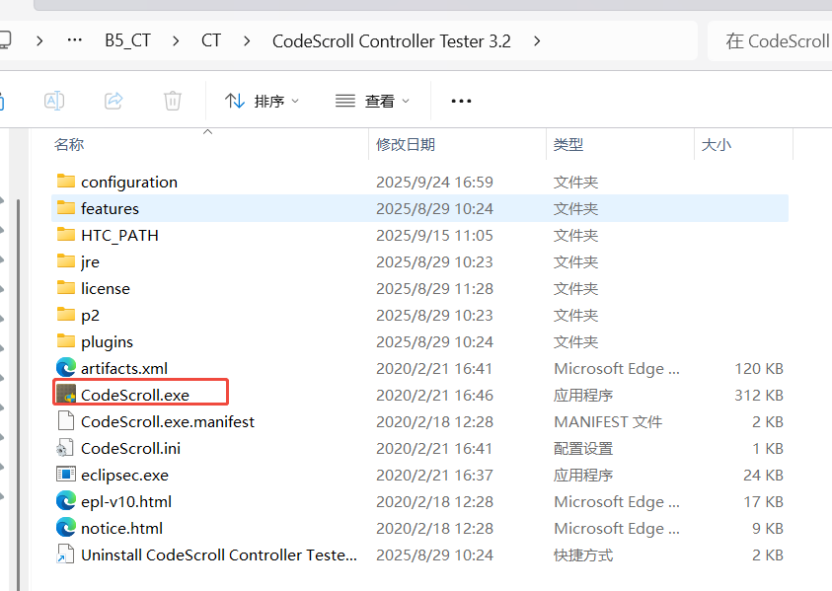Open the three-dot more options menu
Screen dimensions: 832x591
coord(461,101)
